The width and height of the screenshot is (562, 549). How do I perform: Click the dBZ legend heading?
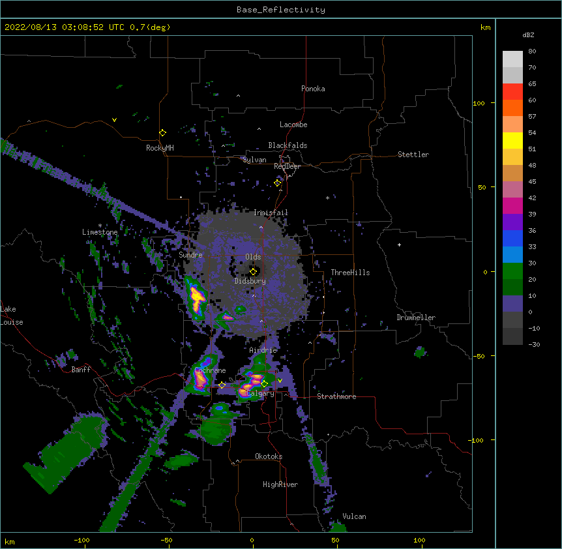(x=528, y=35)
